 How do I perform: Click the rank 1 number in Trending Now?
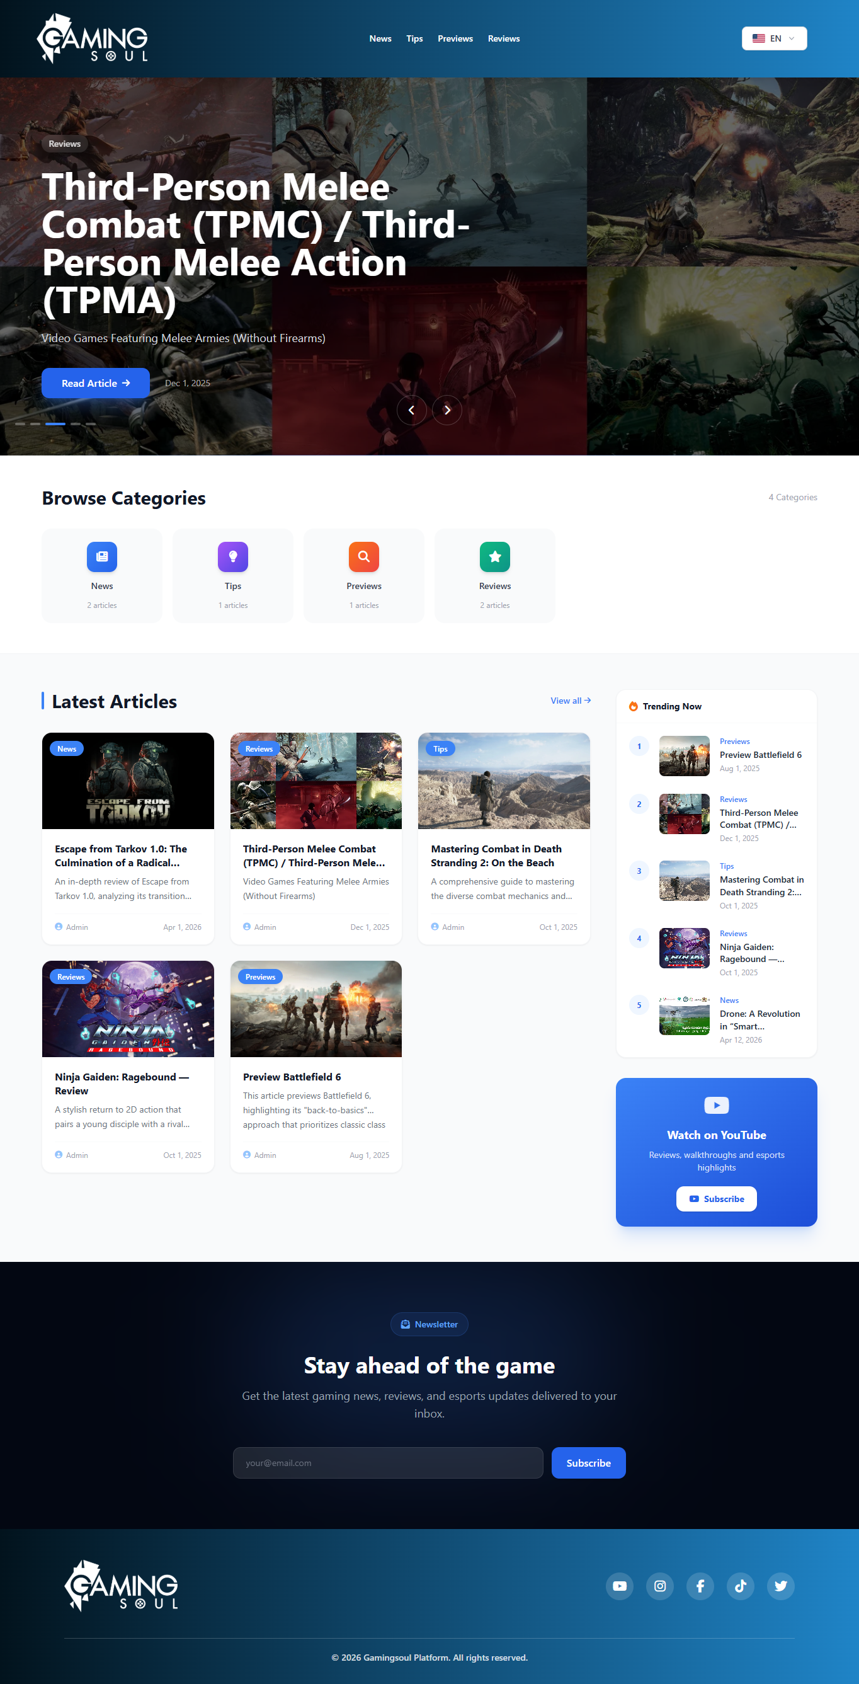tap(639, 746)
